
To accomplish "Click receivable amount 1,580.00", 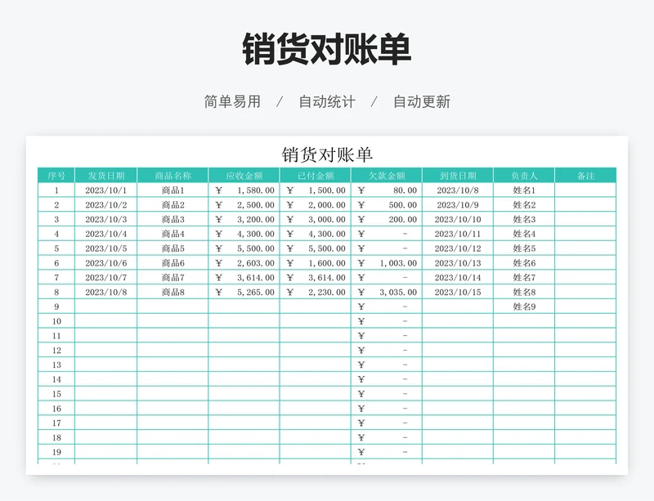I will point(244,190).
